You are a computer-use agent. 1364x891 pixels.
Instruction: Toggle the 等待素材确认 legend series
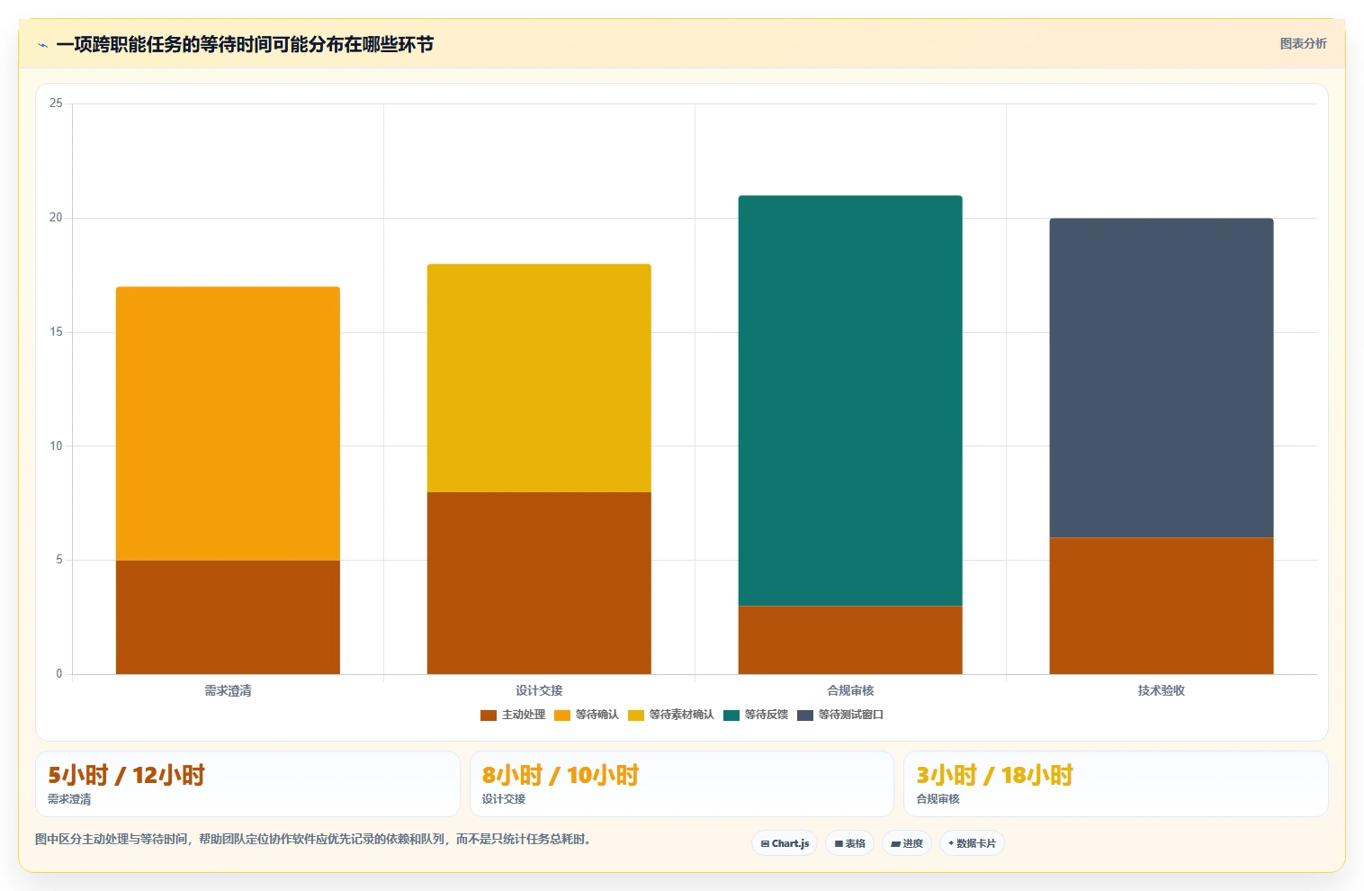click(x=671, y=715)
